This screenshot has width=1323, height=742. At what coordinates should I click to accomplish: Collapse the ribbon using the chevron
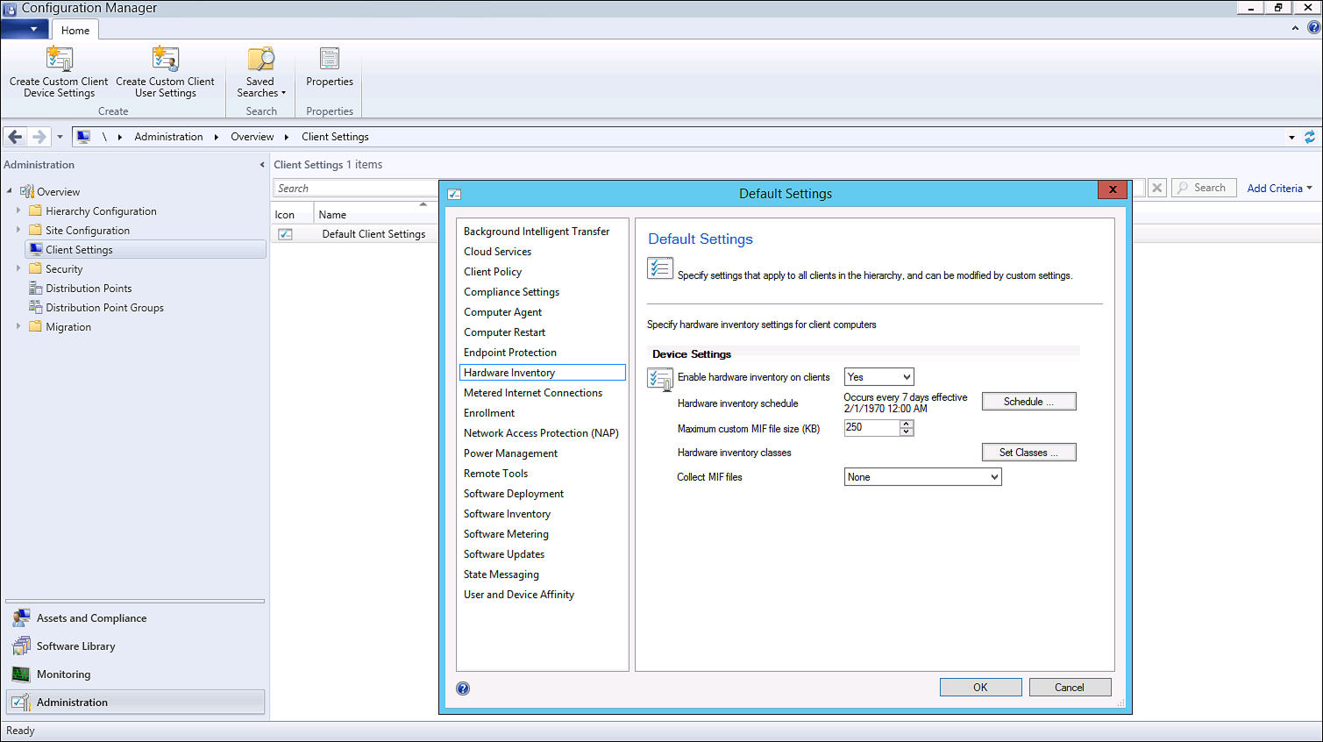point(1295,27)
